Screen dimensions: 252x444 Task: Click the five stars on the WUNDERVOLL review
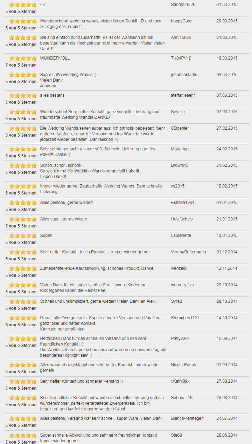pyautogui.click(x=23, y=58)
